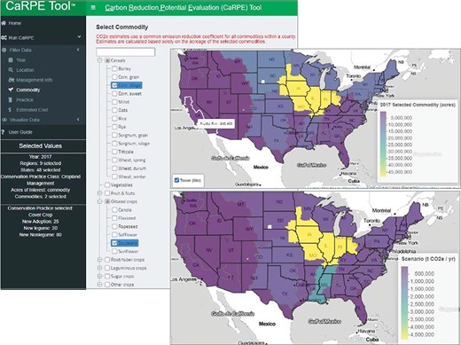Image resolution: width=461 pixels, height=345 pixels.
Task: Click the Estimated Cost dollar icon
Action: coord(10,110)
